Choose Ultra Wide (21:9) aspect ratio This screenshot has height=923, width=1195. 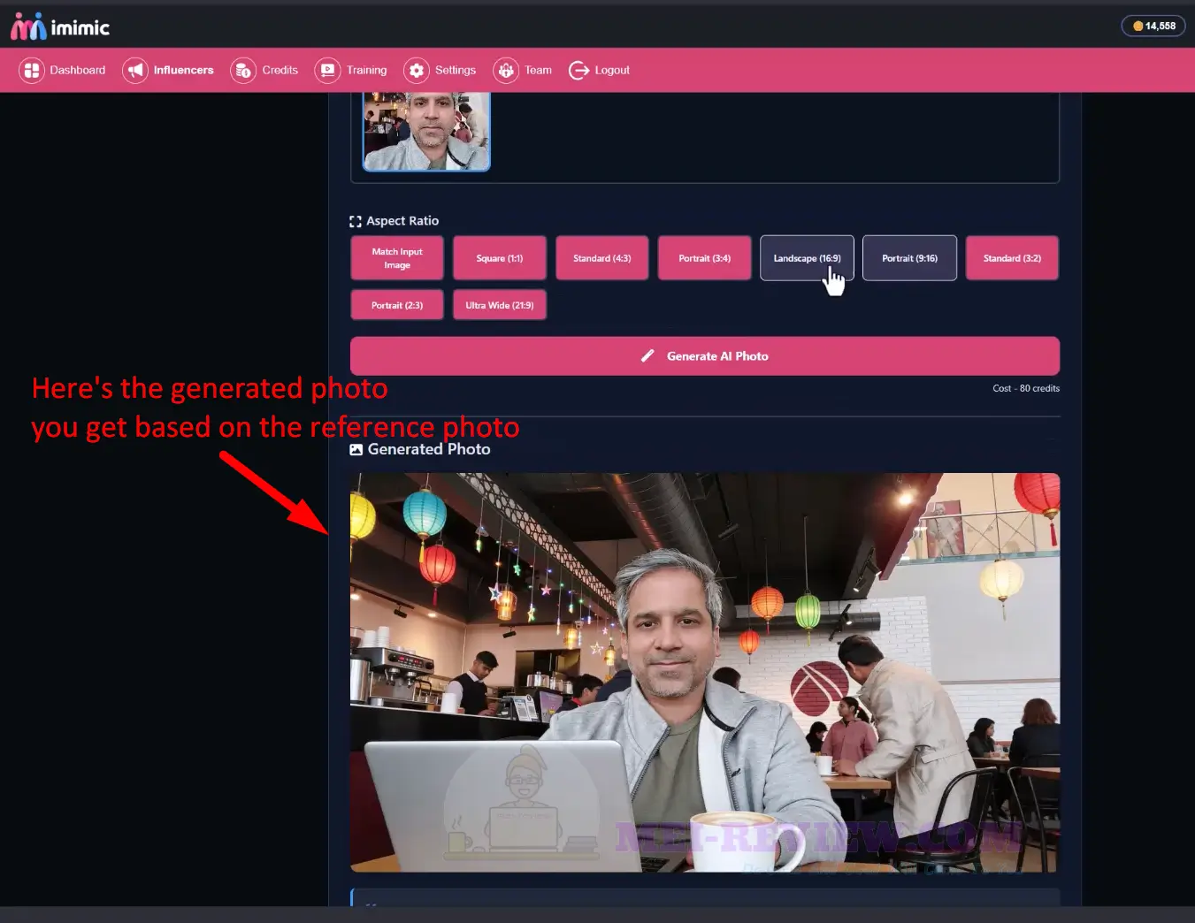tap(500, 305)
